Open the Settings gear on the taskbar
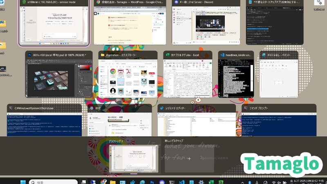The width and height of the screenshot is (327, 184). [x=201, y=182]
